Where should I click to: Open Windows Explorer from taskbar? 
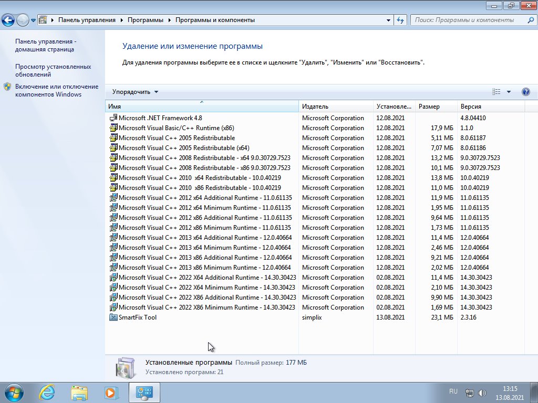tap(79, 393)
